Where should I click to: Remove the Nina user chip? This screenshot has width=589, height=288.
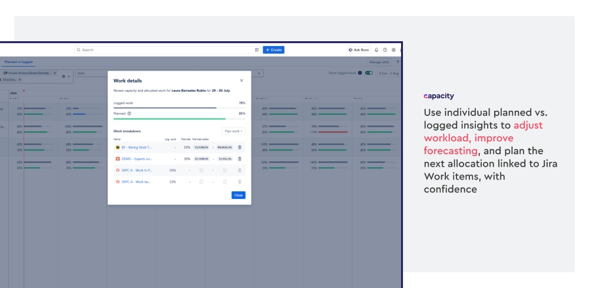(19, 80)
